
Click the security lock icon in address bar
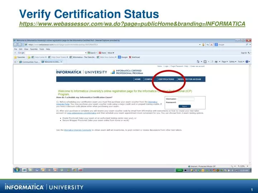204,45
